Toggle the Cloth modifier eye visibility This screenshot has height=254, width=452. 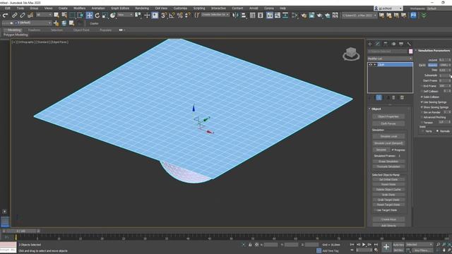click(370, 65)
